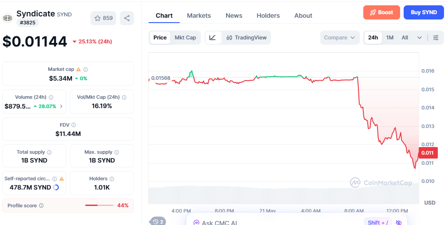Click the 16.19% Vol/Mkt Cap value
448x225 pixels.
[x=102, y=106]
